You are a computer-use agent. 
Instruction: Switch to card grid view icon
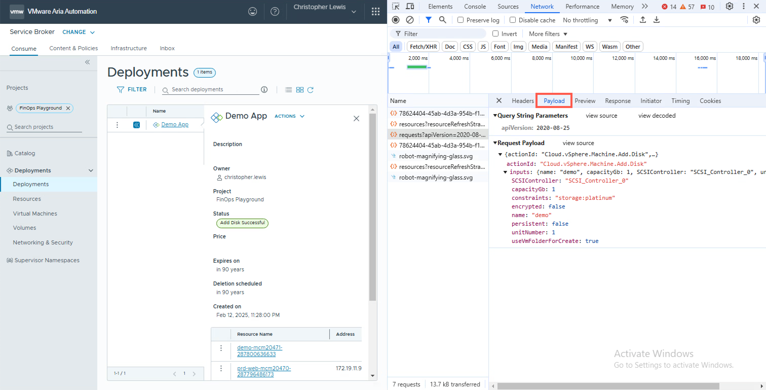tap(300, 90)
